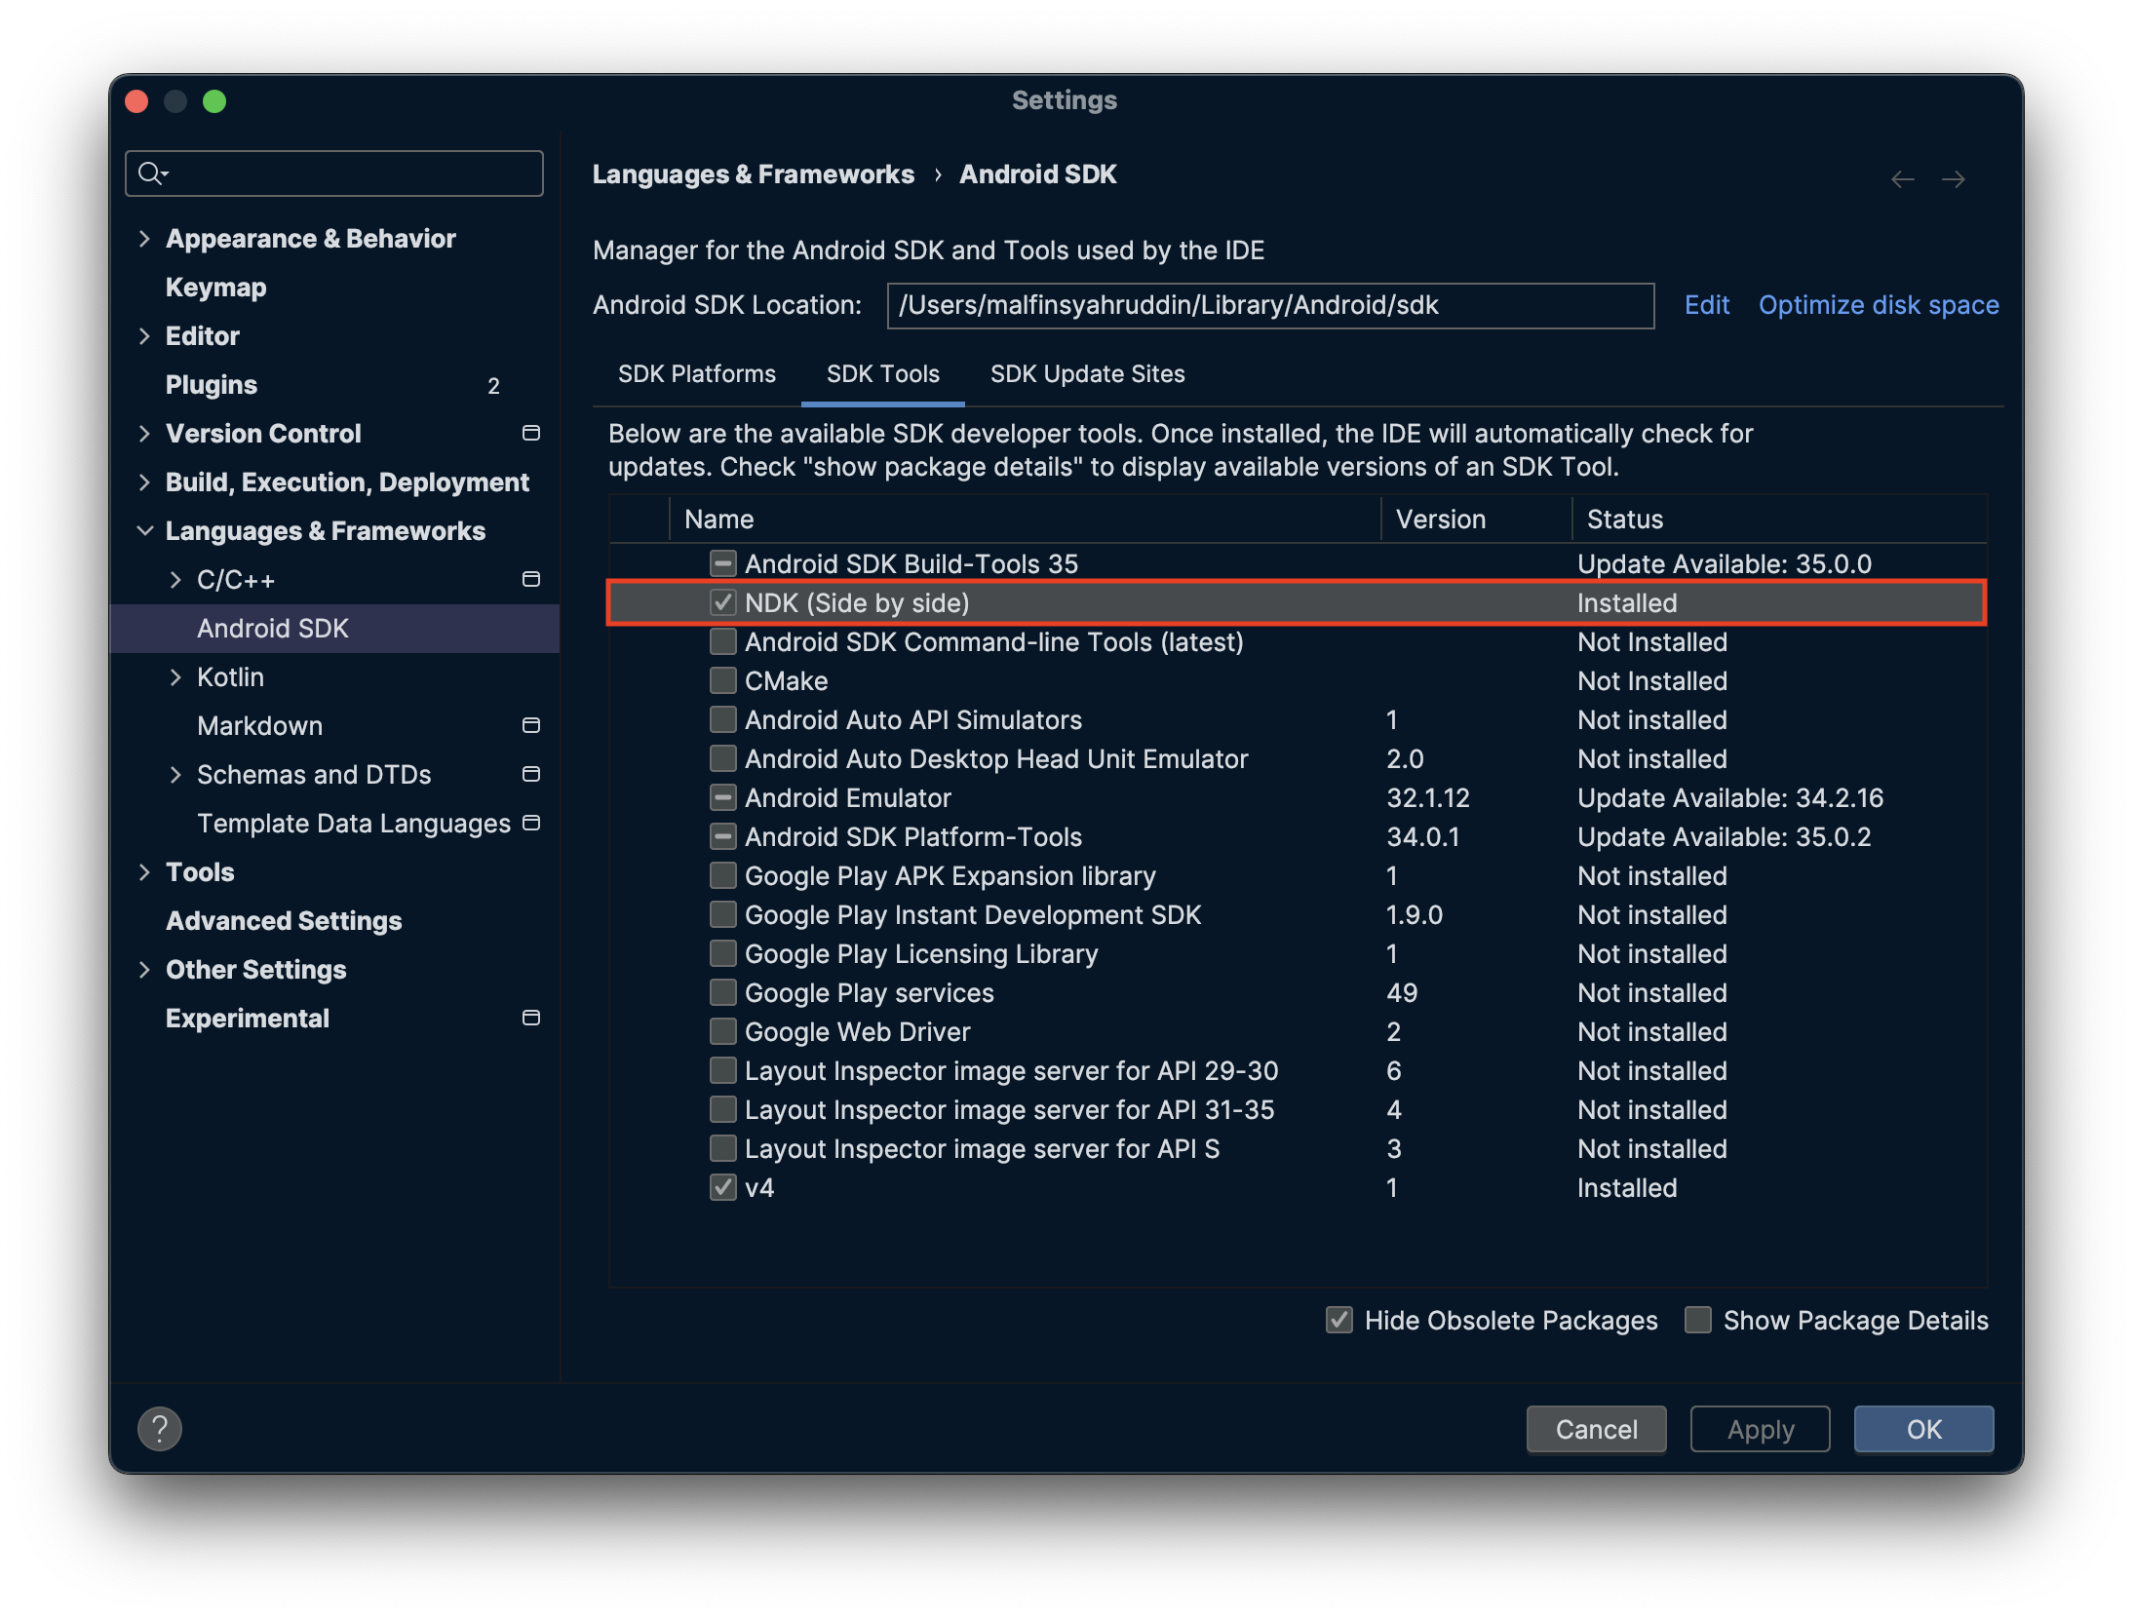Viewport: 2133px width, 1618px height.
Task: Click Optimize disk space link
Action: pos(1878,304)
